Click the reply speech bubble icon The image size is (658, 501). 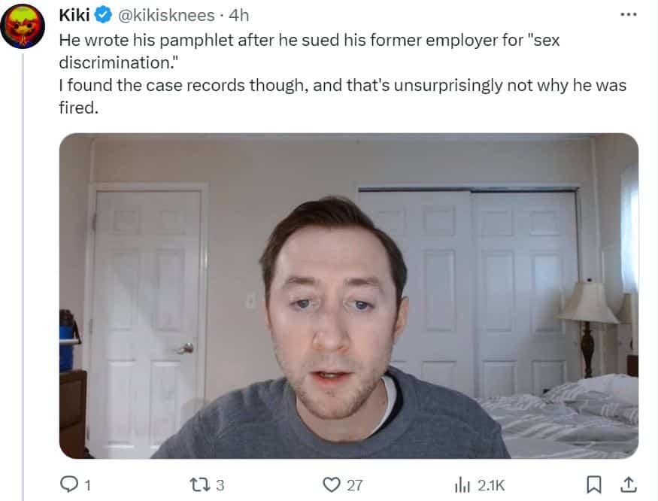coord(69,484)
